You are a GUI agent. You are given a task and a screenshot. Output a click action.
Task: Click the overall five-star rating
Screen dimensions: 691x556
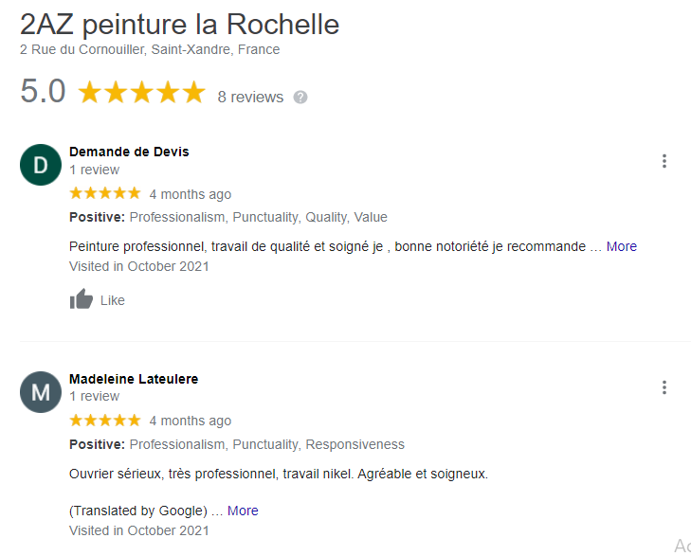coord(141,93)
